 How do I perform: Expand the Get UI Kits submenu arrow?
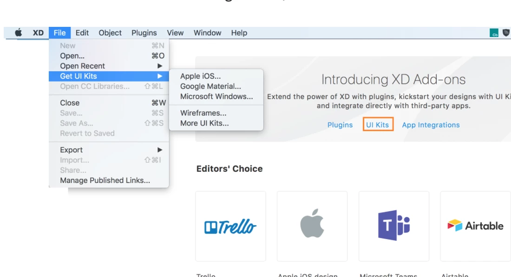pyautogui.click(x=160, y=76)
